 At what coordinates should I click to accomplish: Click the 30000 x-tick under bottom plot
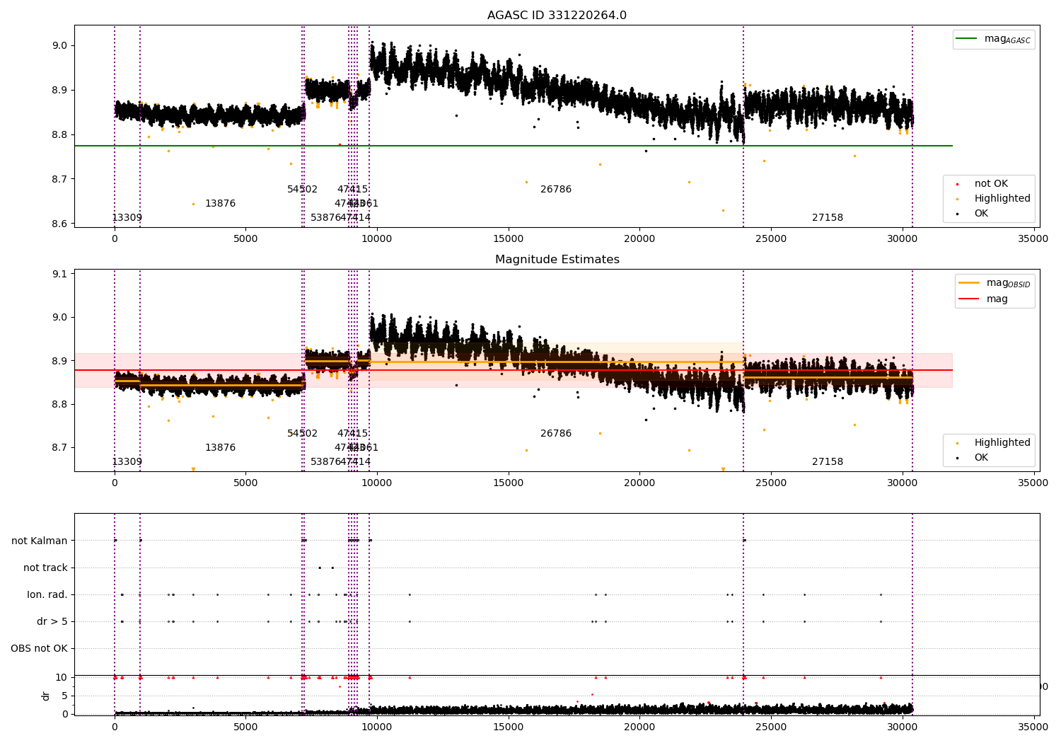pos(902,727)
